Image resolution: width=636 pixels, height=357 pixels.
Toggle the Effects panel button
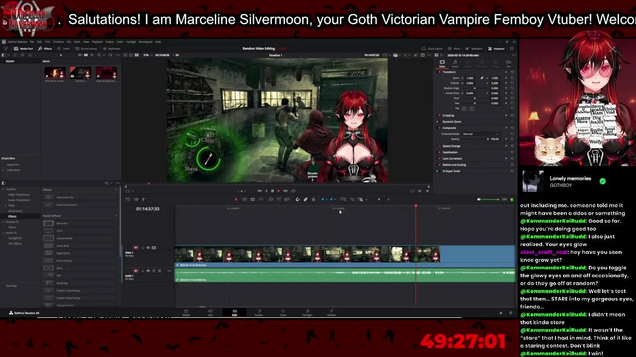[x=45, y=49]
